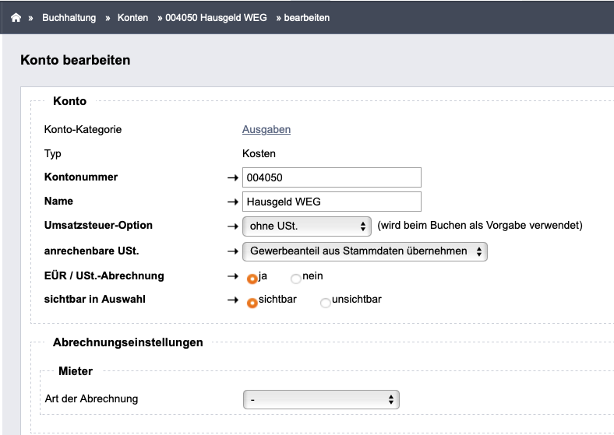
Task: Click the Kosten type value
Action: [259, 153]
